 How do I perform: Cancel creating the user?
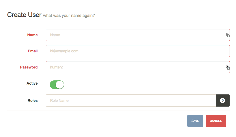click(x=216, y=121)
